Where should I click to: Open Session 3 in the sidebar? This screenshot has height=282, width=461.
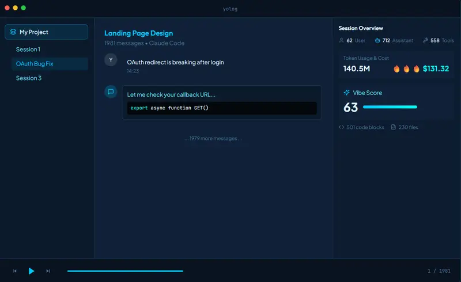coord(29,78)
